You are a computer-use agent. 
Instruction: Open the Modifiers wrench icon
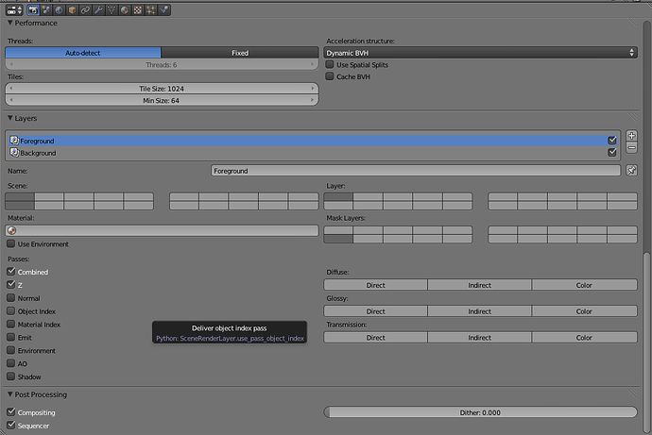[x=98, y=10]
